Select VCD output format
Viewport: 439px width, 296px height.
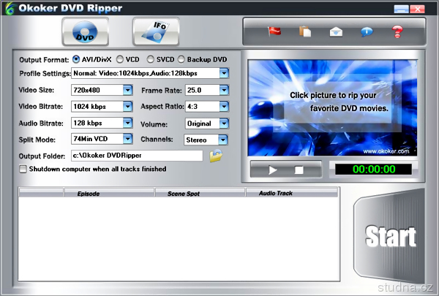120,59
